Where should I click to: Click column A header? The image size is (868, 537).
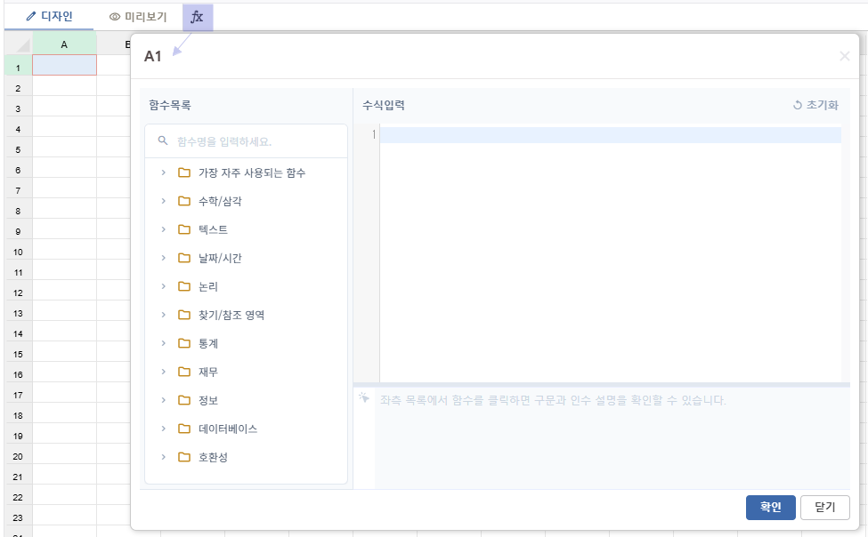[64, 44]
